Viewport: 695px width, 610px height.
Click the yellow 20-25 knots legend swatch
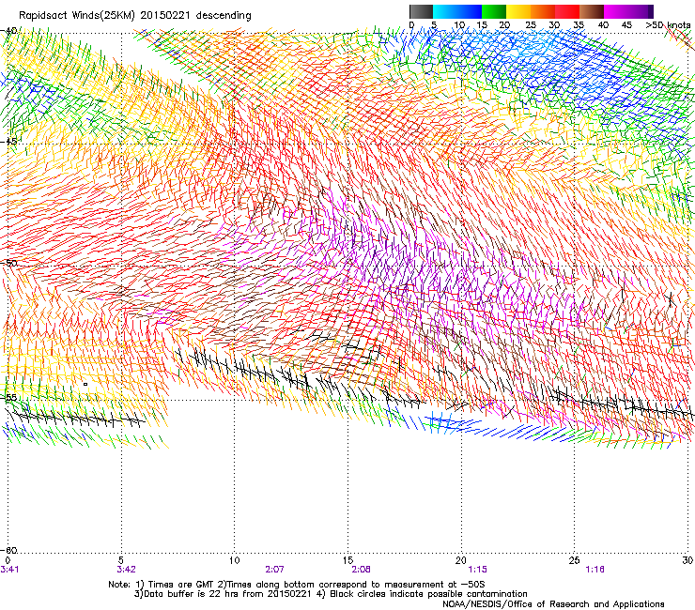[x=518, y=11]
